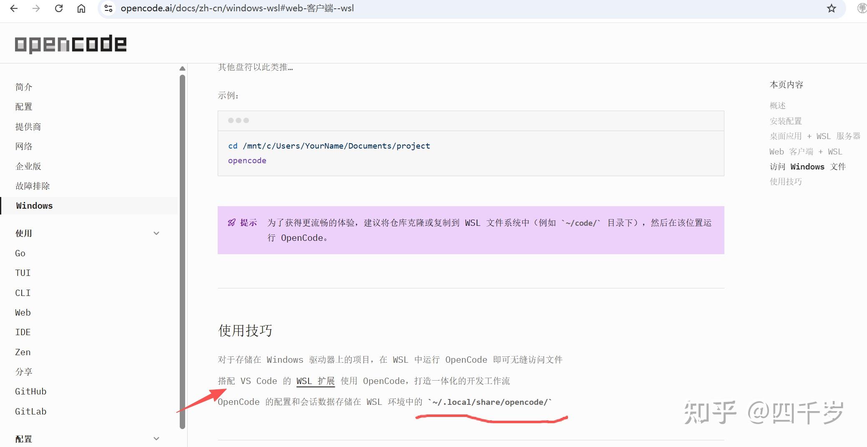This screenshot has height=447, width=867.
Task: Bookmark this page with the star icon
Action: tap(832, 8)
